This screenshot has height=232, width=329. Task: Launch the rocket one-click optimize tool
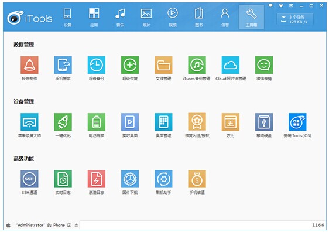63,122
